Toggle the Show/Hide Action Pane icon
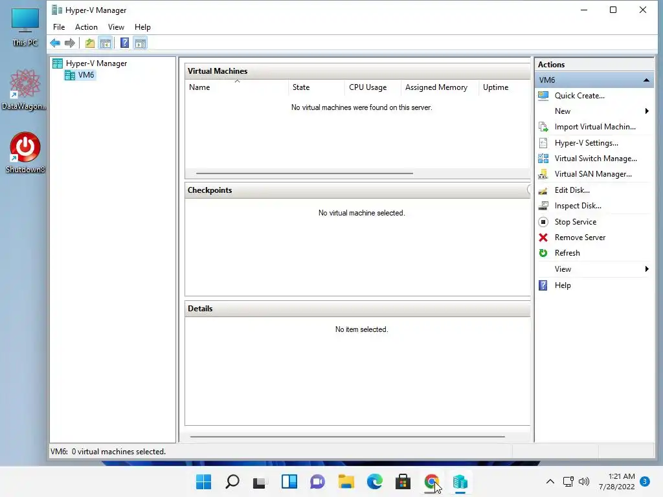663x497 pixels. (x=140, y=43)
